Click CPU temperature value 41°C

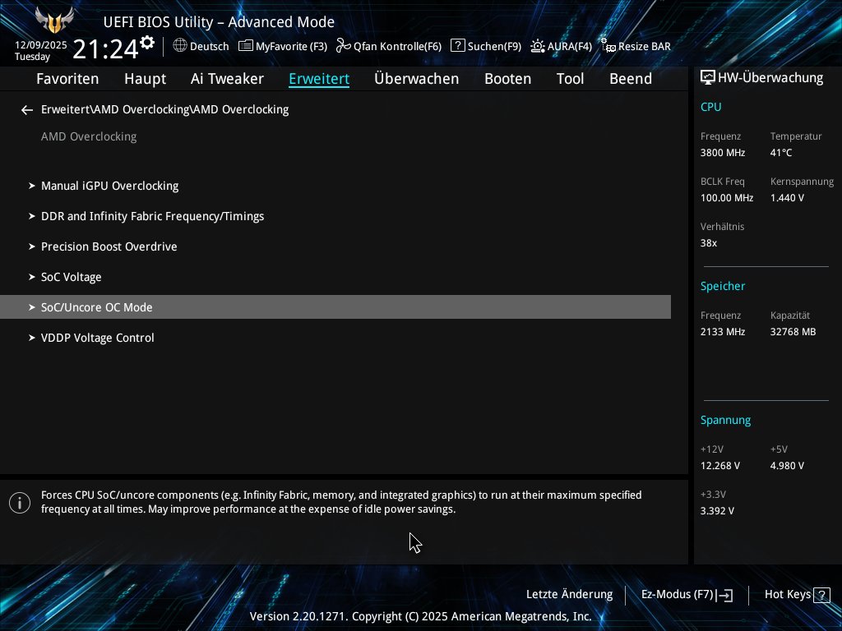pyautogui.click(x=781, y=153)
